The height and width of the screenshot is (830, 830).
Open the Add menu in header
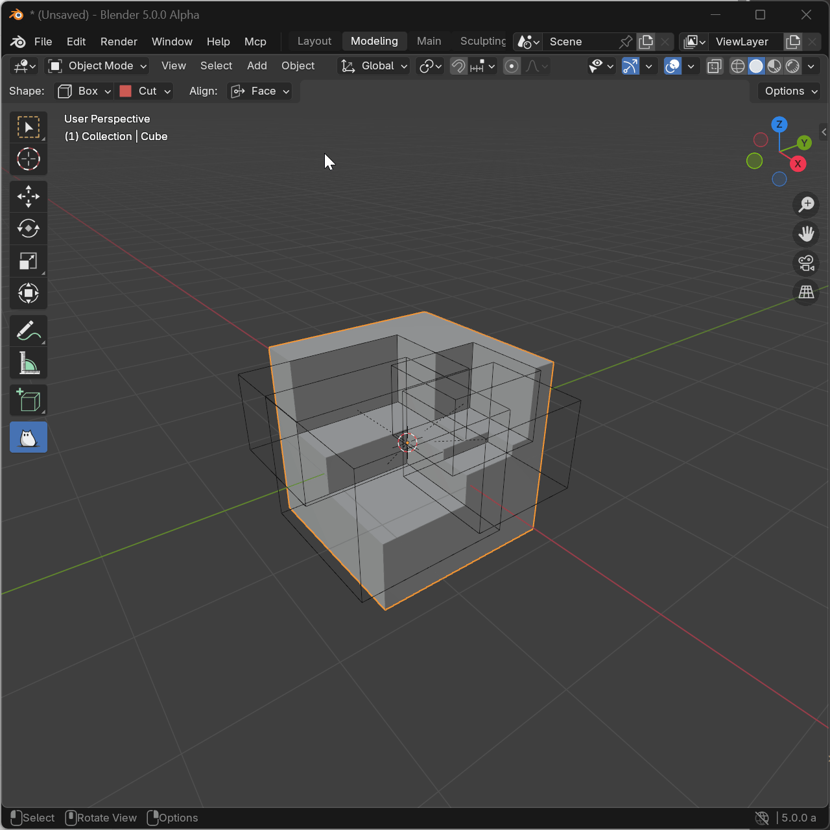(257, 66)
